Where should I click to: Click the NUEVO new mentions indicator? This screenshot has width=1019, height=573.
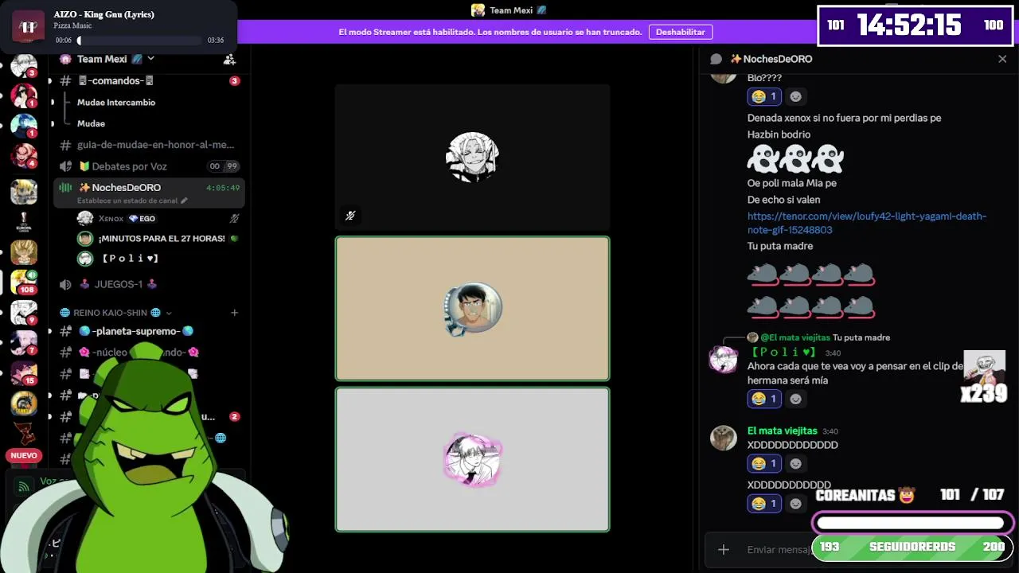24,455
